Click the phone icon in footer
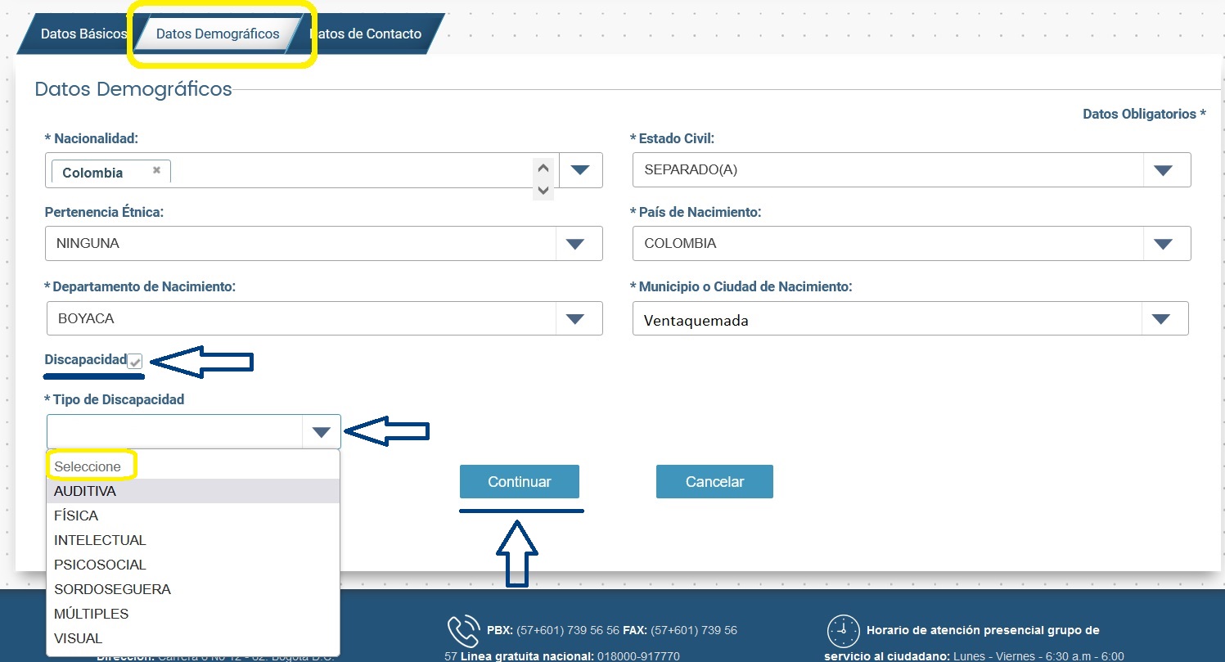 462,631
